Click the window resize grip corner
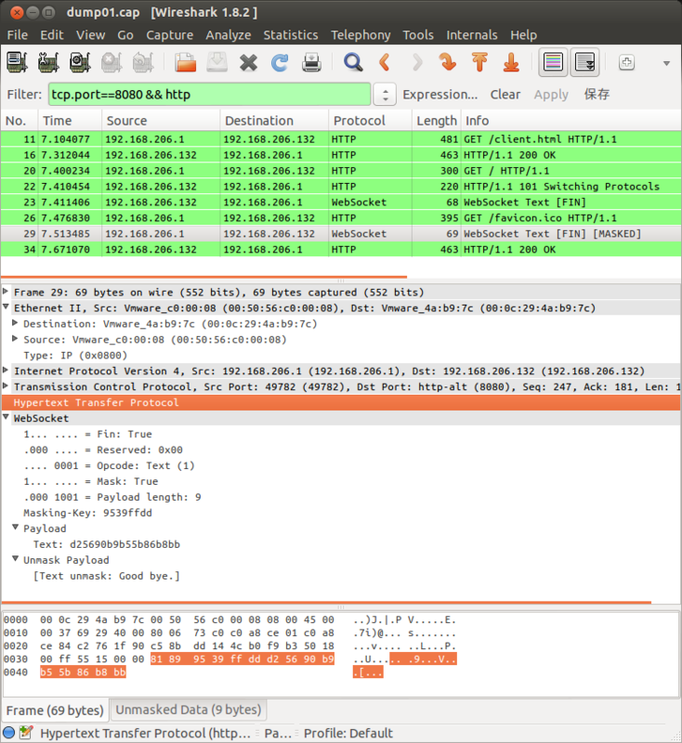 tap(675, 736)
